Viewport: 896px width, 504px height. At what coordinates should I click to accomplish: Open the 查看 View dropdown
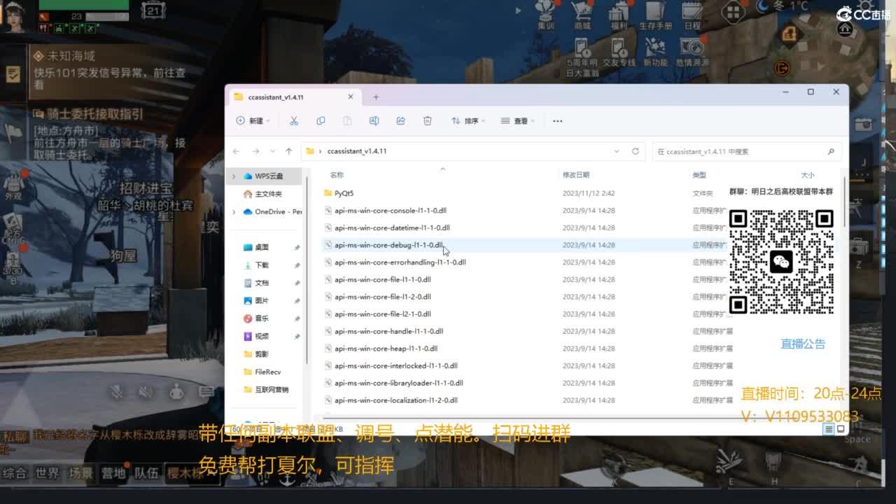click(x=518, y=121)
